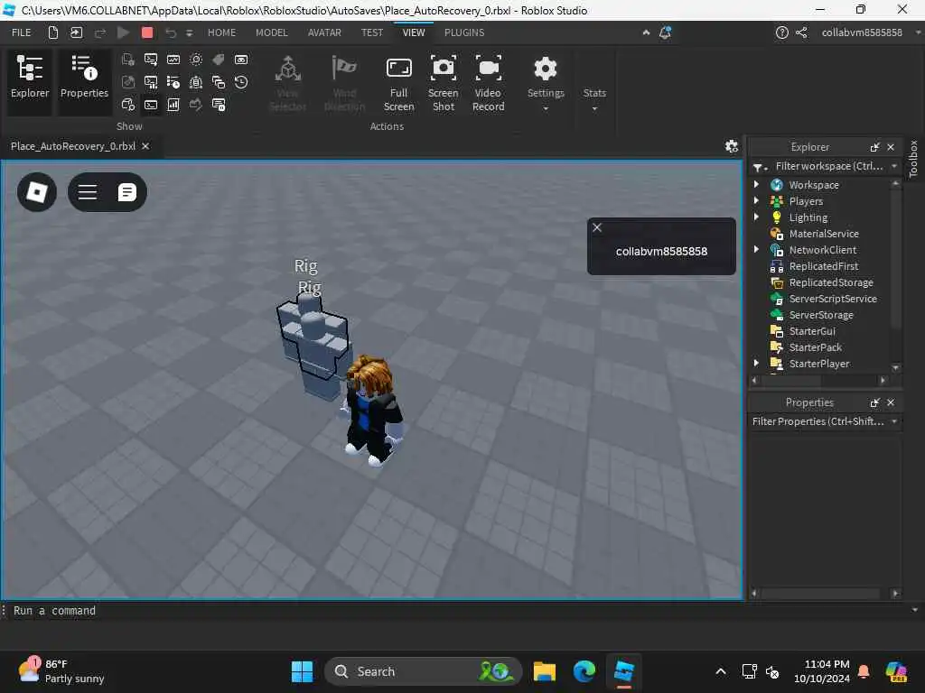The image size is (925, 693).
Task: Select the Place_AutoRecovery_0.rbxl document tab
Action: click(x=73, y=146)
